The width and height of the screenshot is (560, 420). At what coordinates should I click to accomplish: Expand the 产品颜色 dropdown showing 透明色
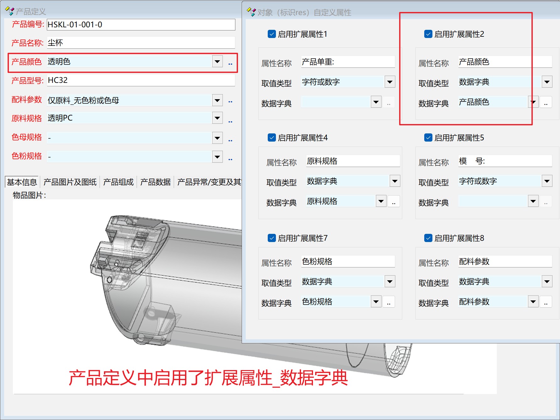[x=217, y=62]
